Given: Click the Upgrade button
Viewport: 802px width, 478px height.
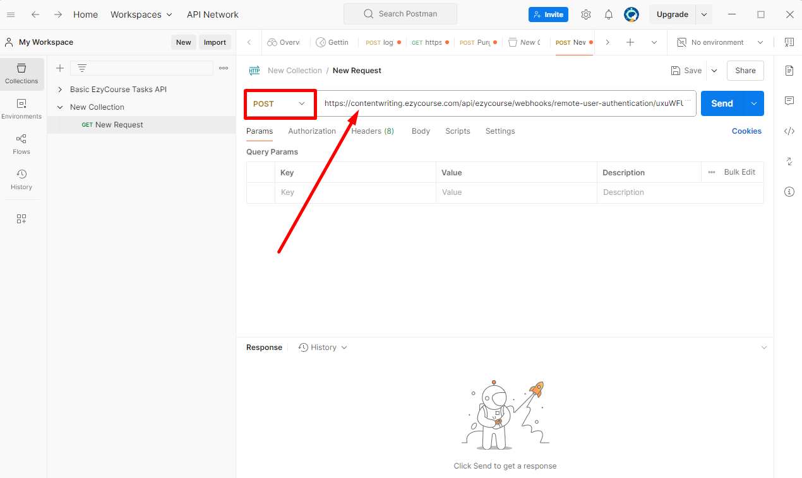Looking at the screenshot, I should [x=673, y=14].
